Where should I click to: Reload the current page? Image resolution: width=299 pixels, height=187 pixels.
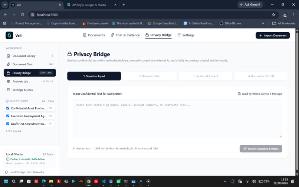tap(22, 15)
